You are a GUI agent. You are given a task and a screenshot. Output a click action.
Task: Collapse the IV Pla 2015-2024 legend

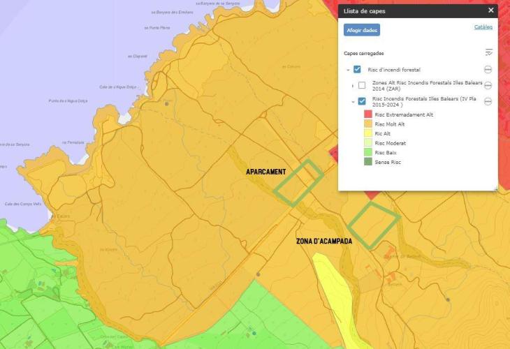[x=352, y=101]
